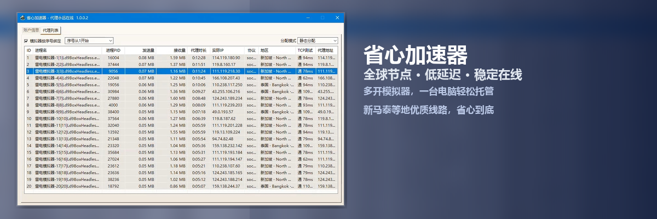Click the 地区 column header
Image resolution: width=657 pixels, height=219 pixels.
point(277,50)
